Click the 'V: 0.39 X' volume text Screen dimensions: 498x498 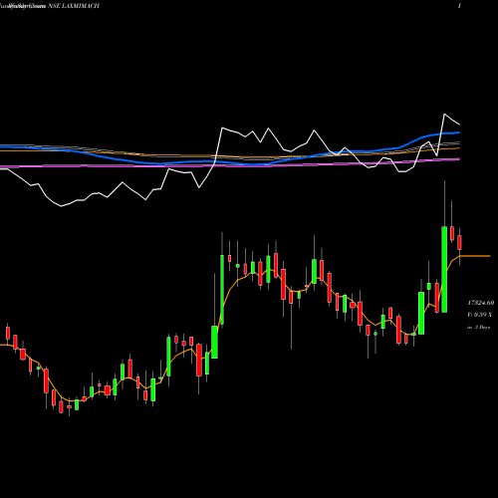[479, 315]
